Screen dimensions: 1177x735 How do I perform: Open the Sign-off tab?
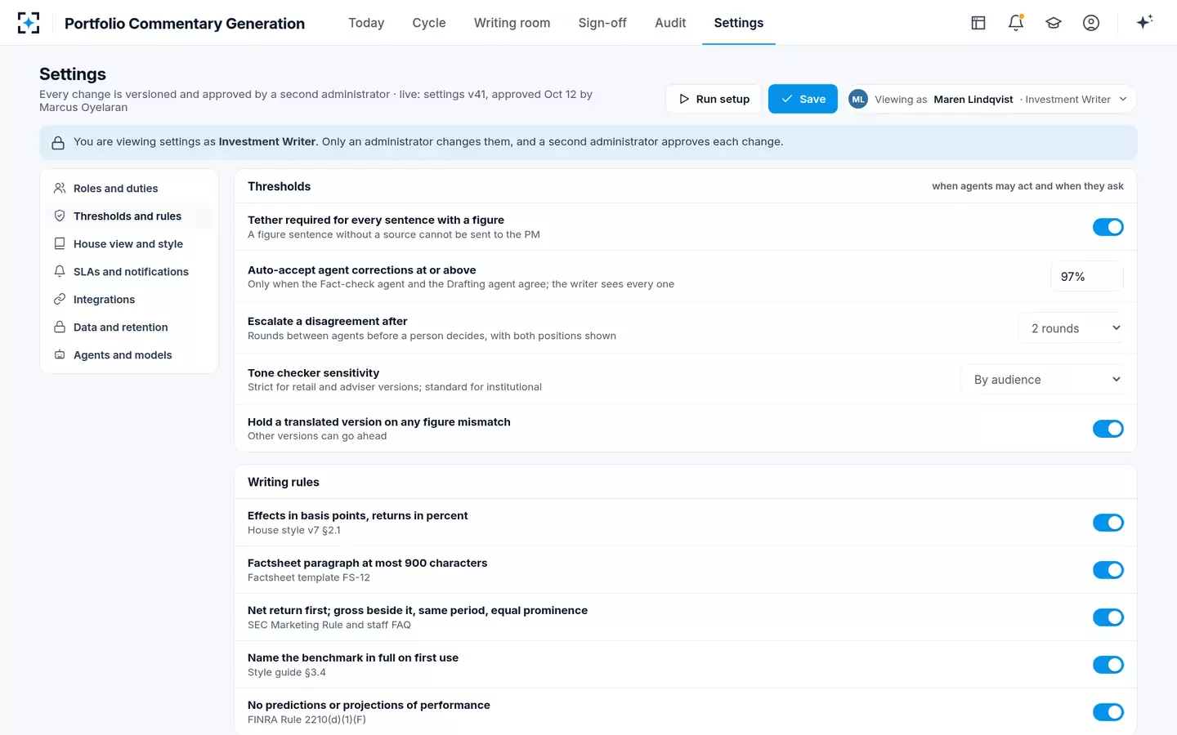(602, 23)
